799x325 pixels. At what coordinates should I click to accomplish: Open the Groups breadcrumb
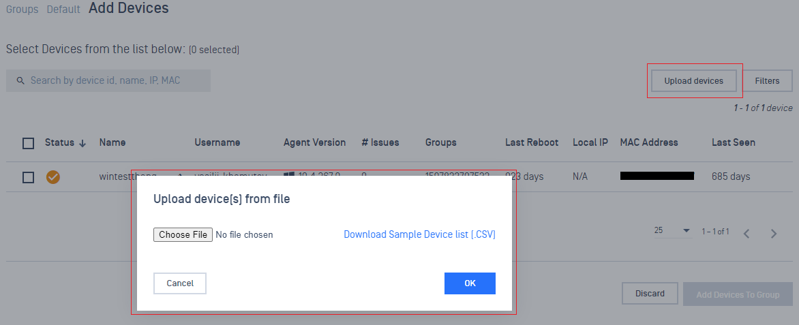pyautogui.click(x=22, y=9)
